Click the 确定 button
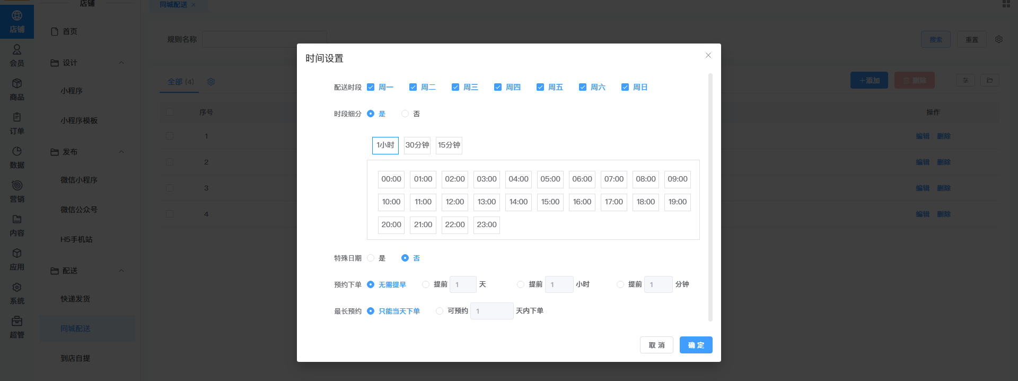Image resolution: width=1018 pixels, height=381 pixels. tap(696, 345)
